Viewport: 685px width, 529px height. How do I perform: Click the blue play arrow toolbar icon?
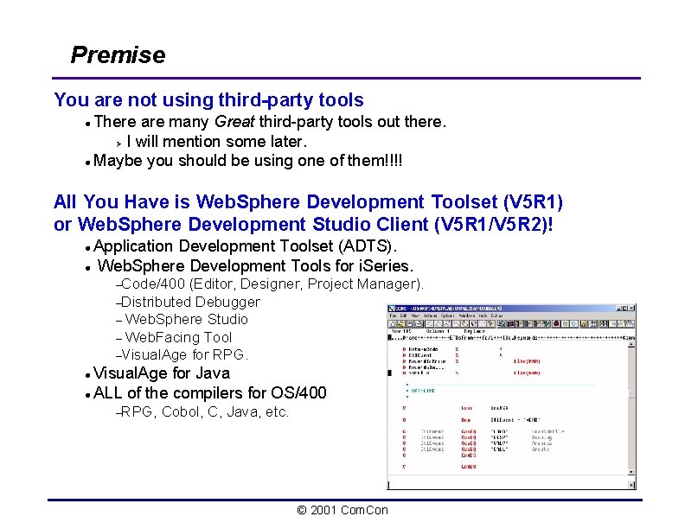pyautogui.click(x=574, y=324)
